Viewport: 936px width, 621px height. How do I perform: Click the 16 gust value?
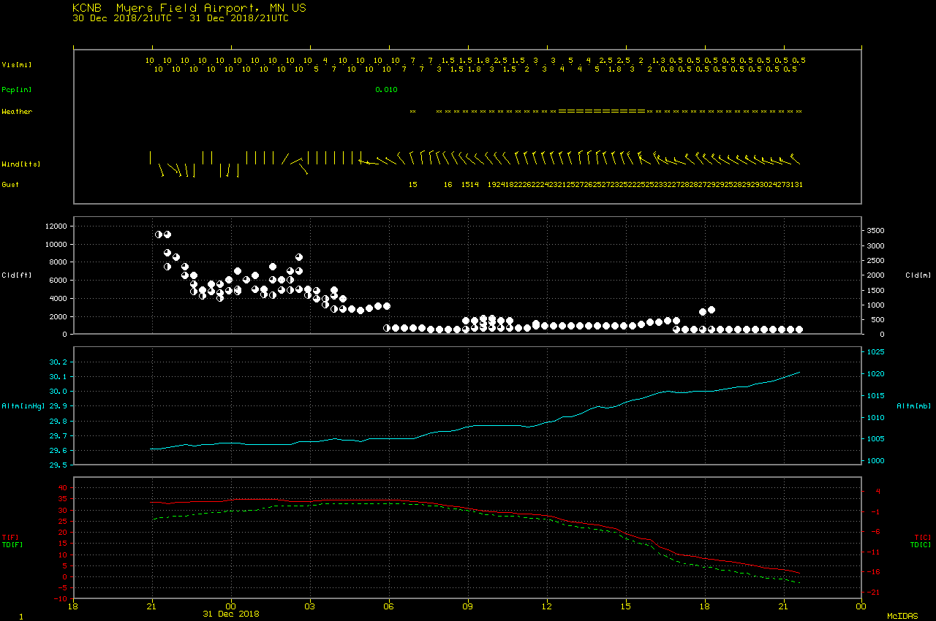pos(448,184)
